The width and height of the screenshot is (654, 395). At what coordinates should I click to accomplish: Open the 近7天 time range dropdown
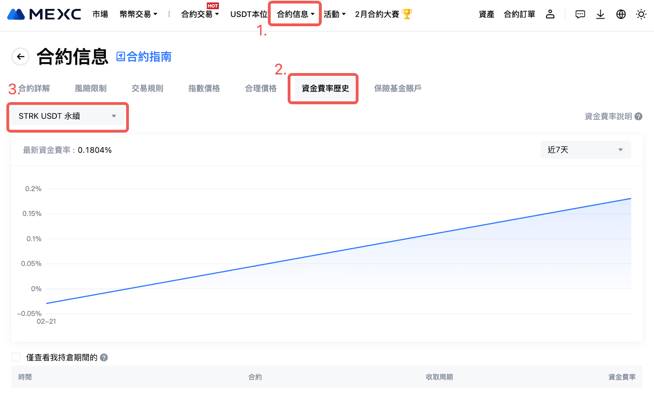(x=585, y=150)
